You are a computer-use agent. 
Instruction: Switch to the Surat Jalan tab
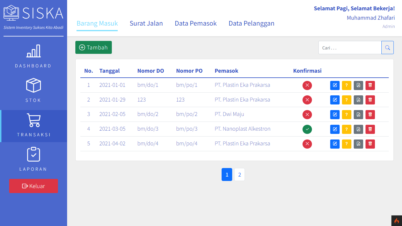(146, 24)
